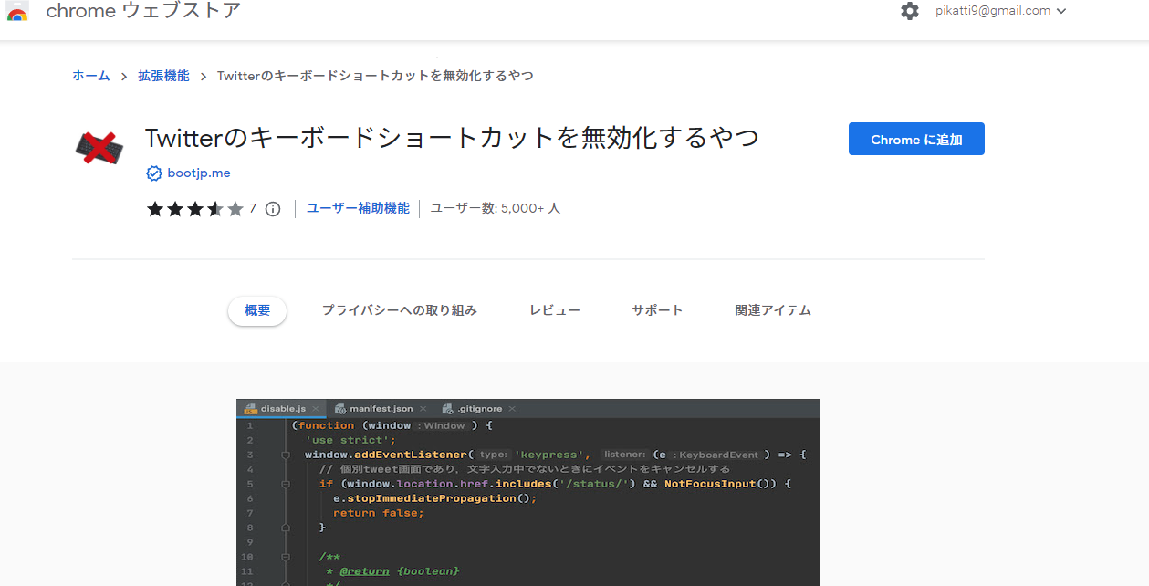The height and width of the screenshot is (586, 1149).
Task: Open the settings gear icon
Action: click(x=910, y=11)
